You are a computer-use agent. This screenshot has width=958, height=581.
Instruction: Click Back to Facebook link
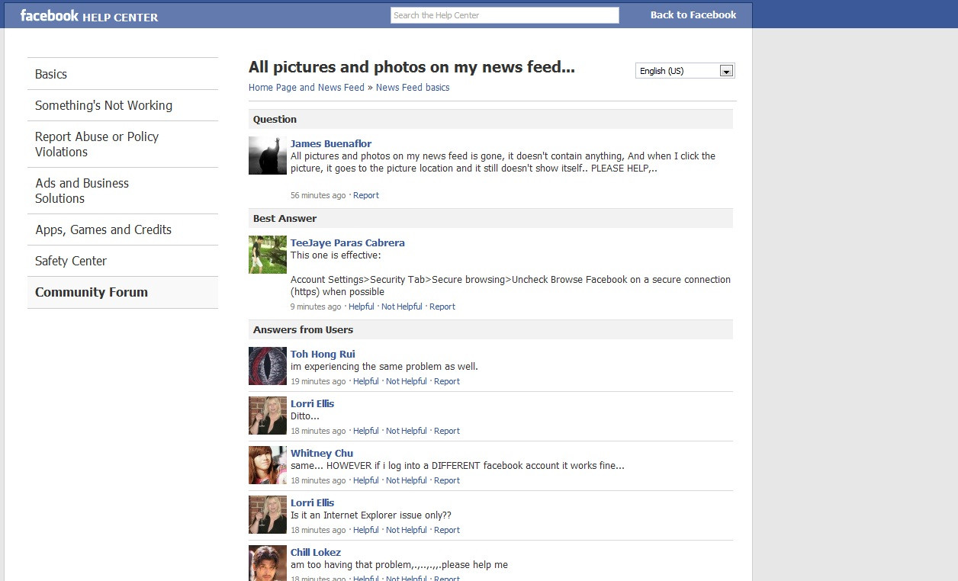pyautogui.click(x=693, y=15)
